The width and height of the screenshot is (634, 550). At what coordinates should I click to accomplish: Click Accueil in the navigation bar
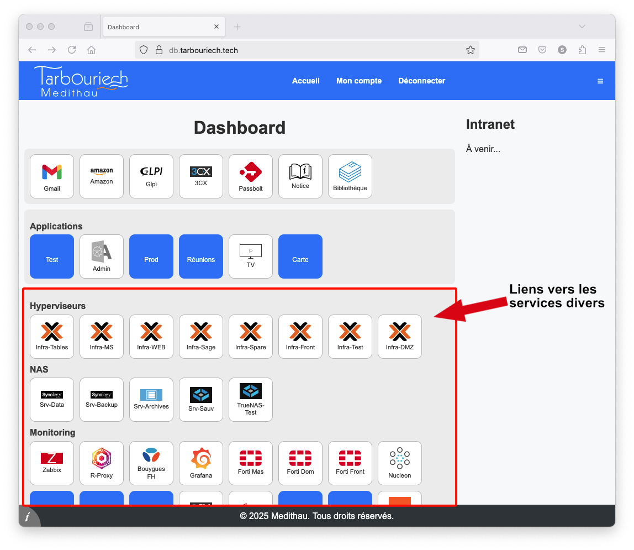(306, 81)
